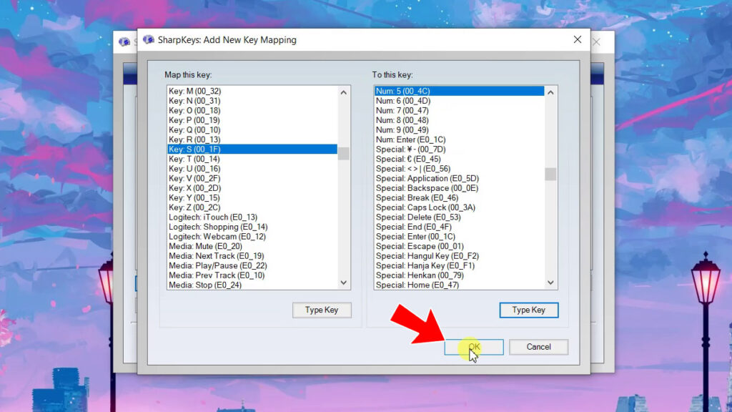Select 'Special: € (E0_45)' as target key
732x412 pixels.
(460, 159)
